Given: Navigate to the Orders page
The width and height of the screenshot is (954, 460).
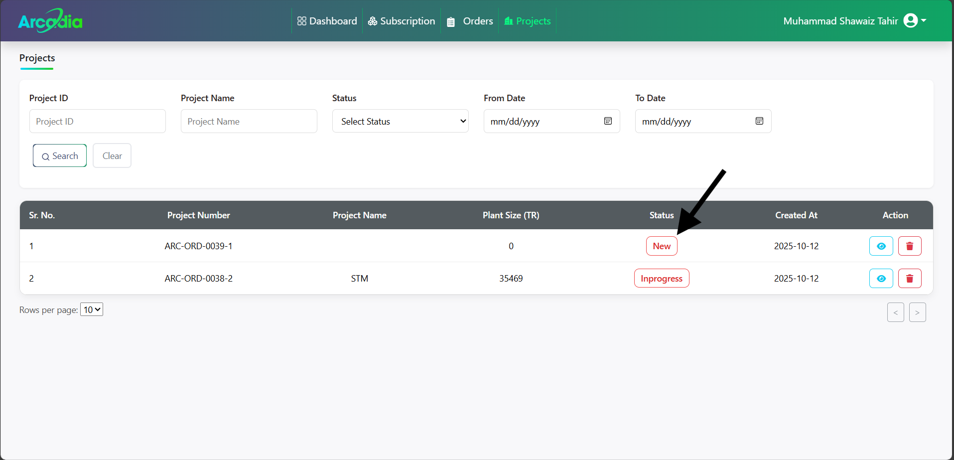Looking at the screenshot, I should tap(470, 21).
